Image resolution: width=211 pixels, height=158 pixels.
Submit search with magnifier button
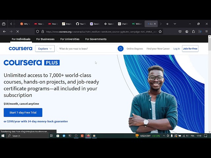pyautogui.click(x=121, y=48)
